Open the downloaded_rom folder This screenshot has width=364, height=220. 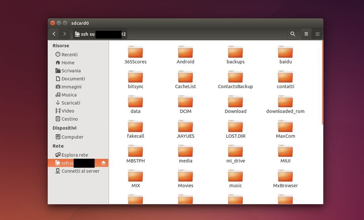[x=285, y=102]
